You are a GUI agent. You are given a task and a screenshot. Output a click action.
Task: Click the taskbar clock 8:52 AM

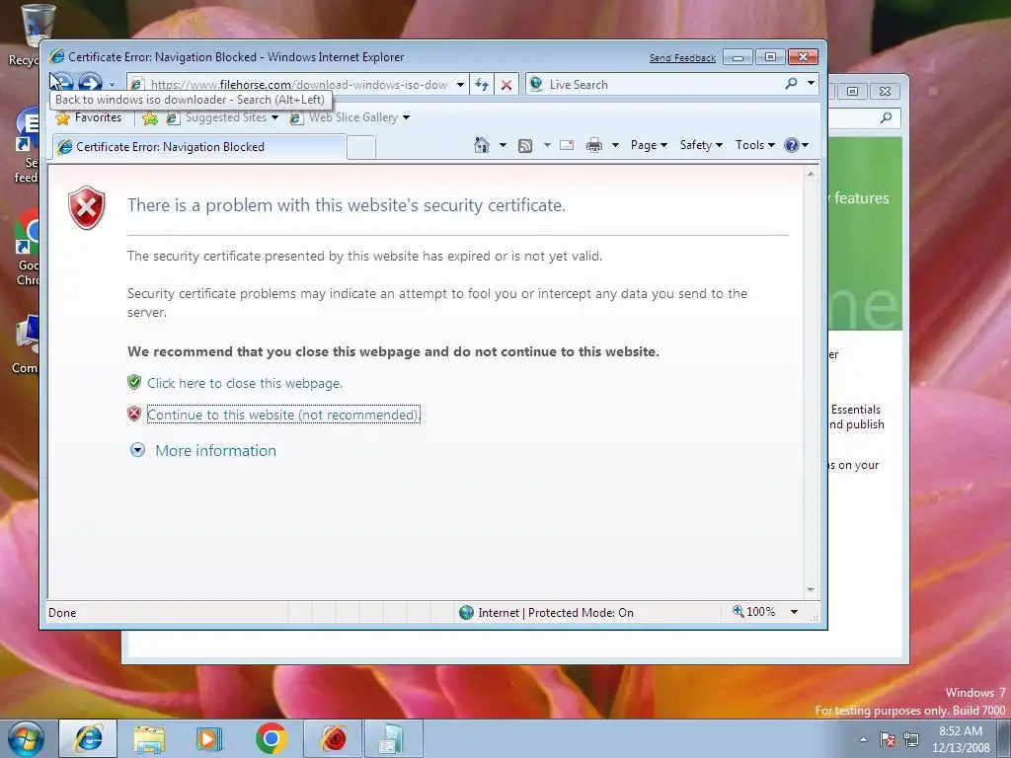click(x=961, y=731)
